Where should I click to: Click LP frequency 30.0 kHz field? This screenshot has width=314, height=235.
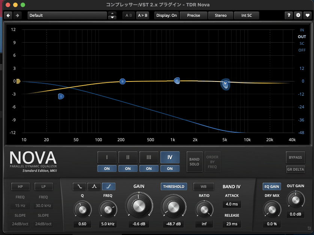pyautogui.click(x=43, y=205)
